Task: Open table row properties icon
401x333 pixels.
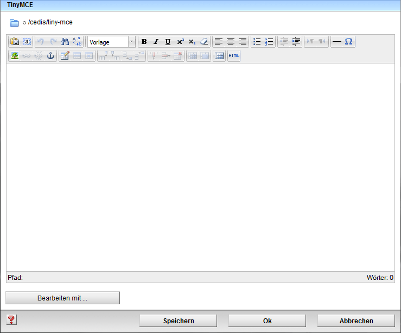Action: 77,56
